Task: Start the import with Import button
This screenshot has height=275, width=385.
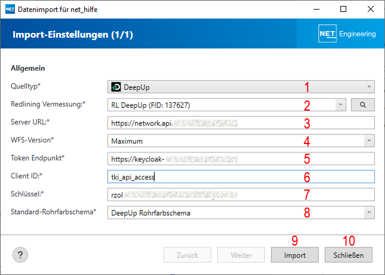Action: pyautogui.click(x=295, y=255)
